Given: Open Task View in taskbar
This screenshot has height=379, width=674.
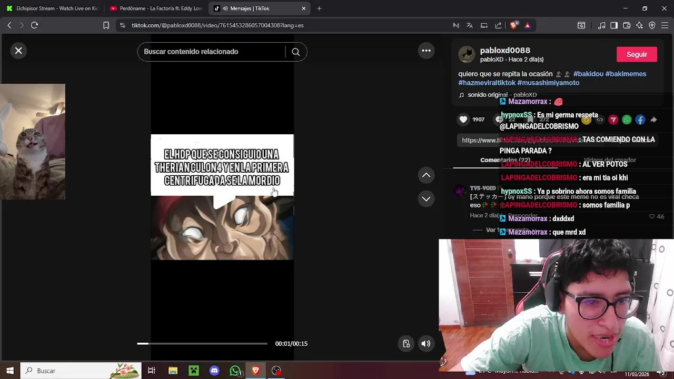Looking at the screenshot, I should [152, 371].
